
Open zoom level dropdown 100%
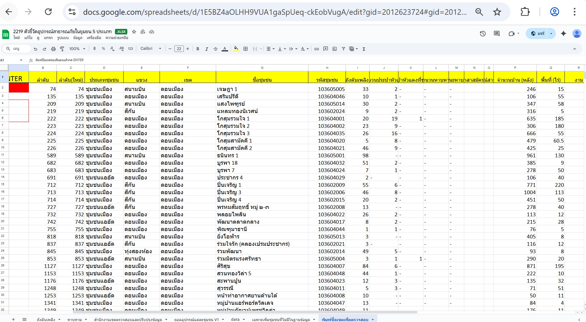coord(77,49)
